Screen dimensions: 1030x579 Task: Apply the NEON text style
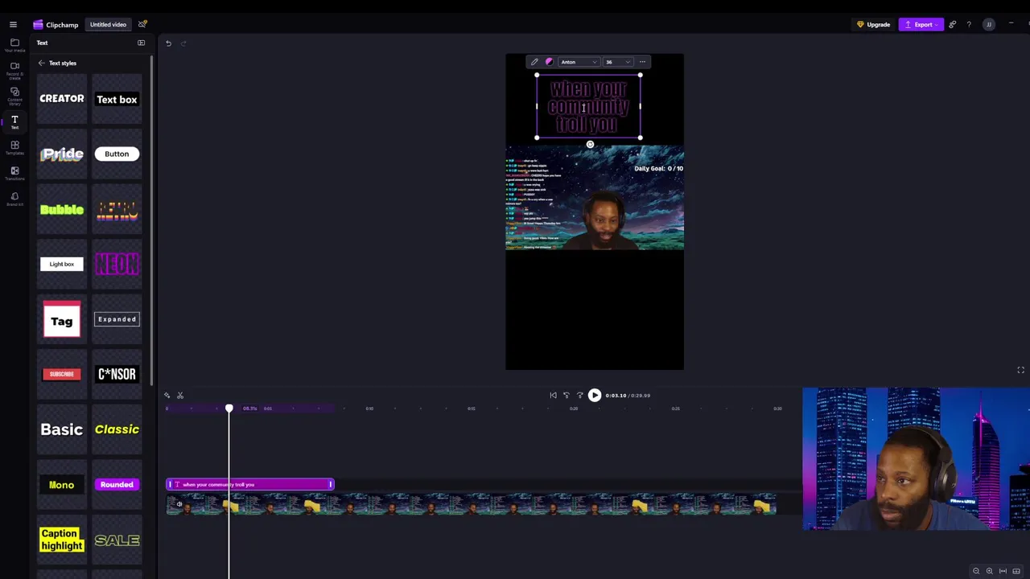[117, 264]
